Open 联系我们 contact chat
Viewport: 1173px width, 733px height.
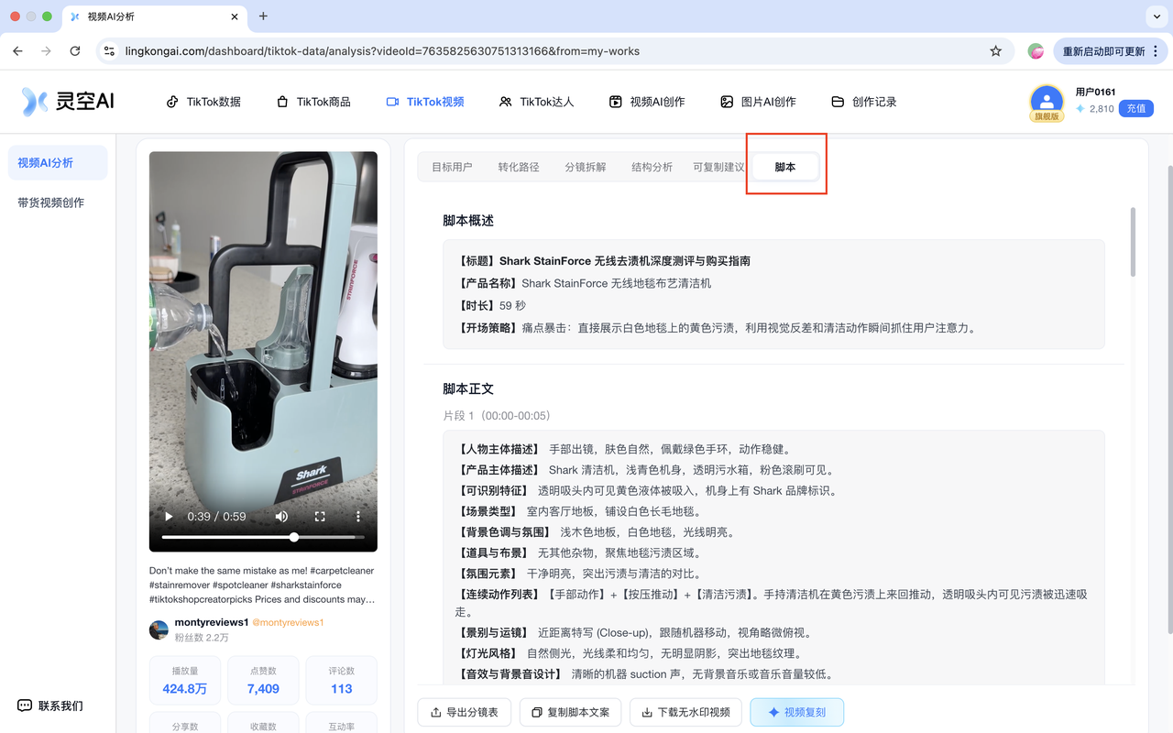click(50, 706)
